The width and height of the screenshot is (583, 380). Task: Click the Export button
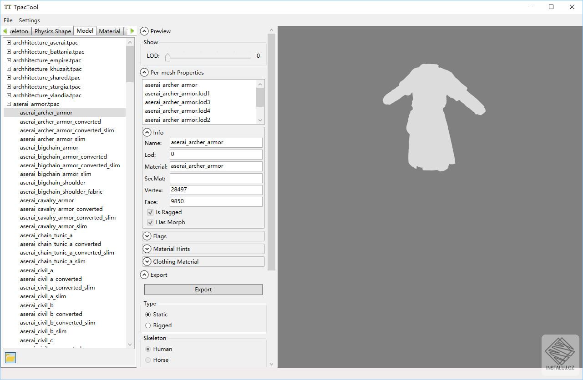coord(203,290)
